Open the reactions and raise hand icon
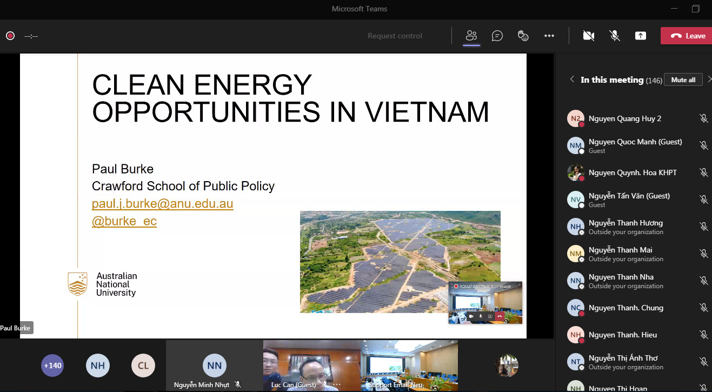Image resolution: width=712 pixels, height=392 pixels. (523, 36)
